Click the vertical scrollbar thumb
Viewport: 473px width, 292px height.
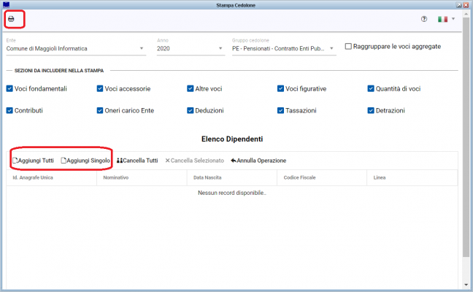pos(466,137)
